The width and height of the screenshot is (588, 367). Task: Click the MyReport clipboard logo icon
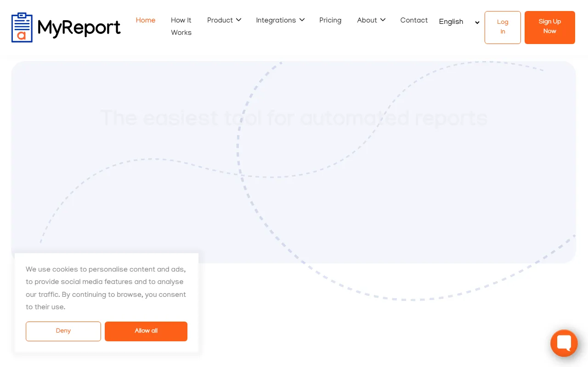point(22,27)
